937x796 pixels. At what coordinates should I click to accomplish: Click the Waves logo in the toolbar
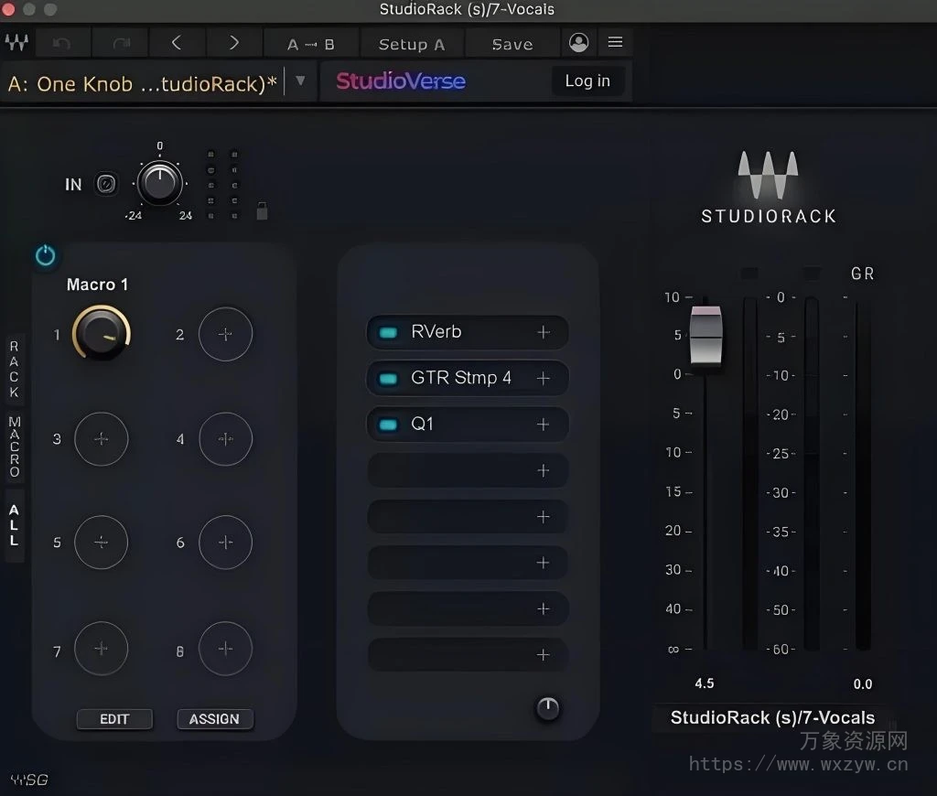pyautogui.click(x=16, y=42)
